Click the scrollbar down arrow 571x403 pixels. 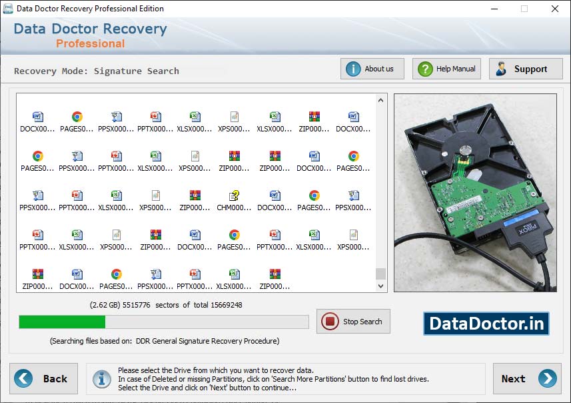(x=380, y=285)
